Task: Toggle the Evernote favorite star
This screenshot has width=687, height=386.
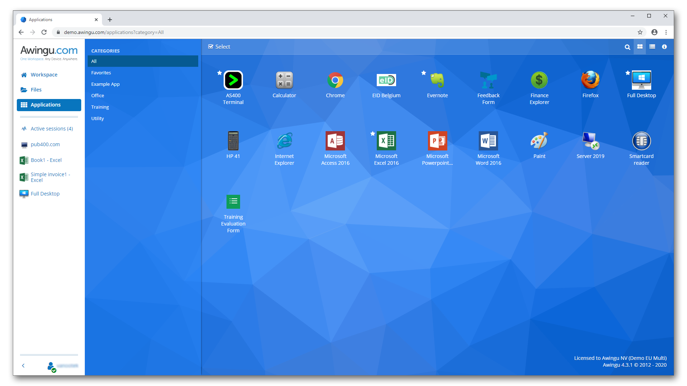Action: (x=424, y=73)
